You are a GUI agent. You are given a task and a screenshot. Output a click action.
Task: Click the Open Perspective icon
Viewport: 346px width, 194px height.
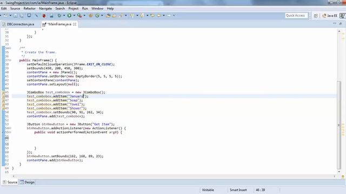click(x=316, y=16)
